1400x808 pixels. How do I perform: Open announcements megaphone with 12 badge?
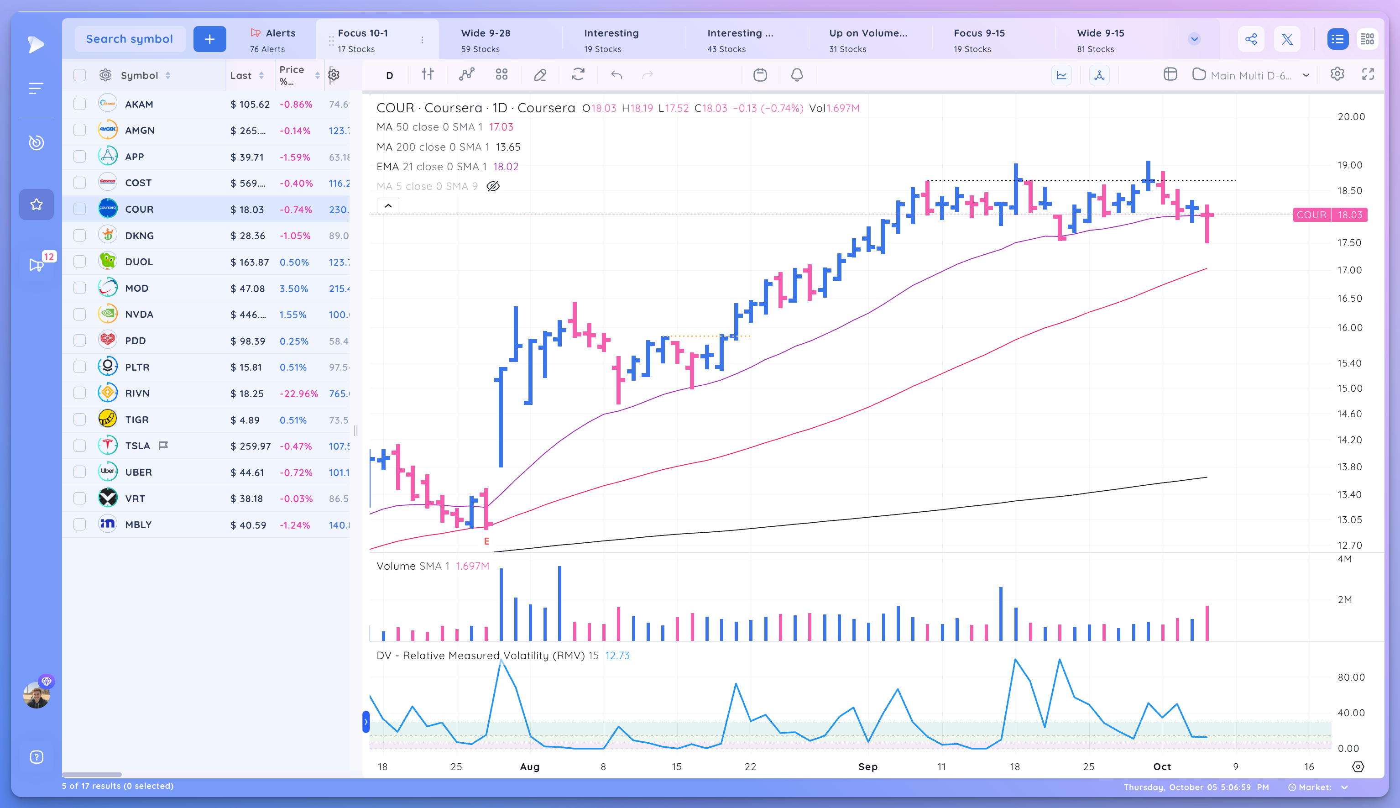tap(37, 264)
